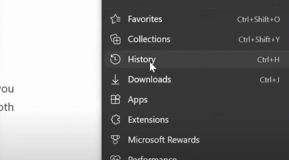Click the Ctrl+Shift+O shortcut text
Viewport: 289px width, 160px height.
(x=258, y=19)
